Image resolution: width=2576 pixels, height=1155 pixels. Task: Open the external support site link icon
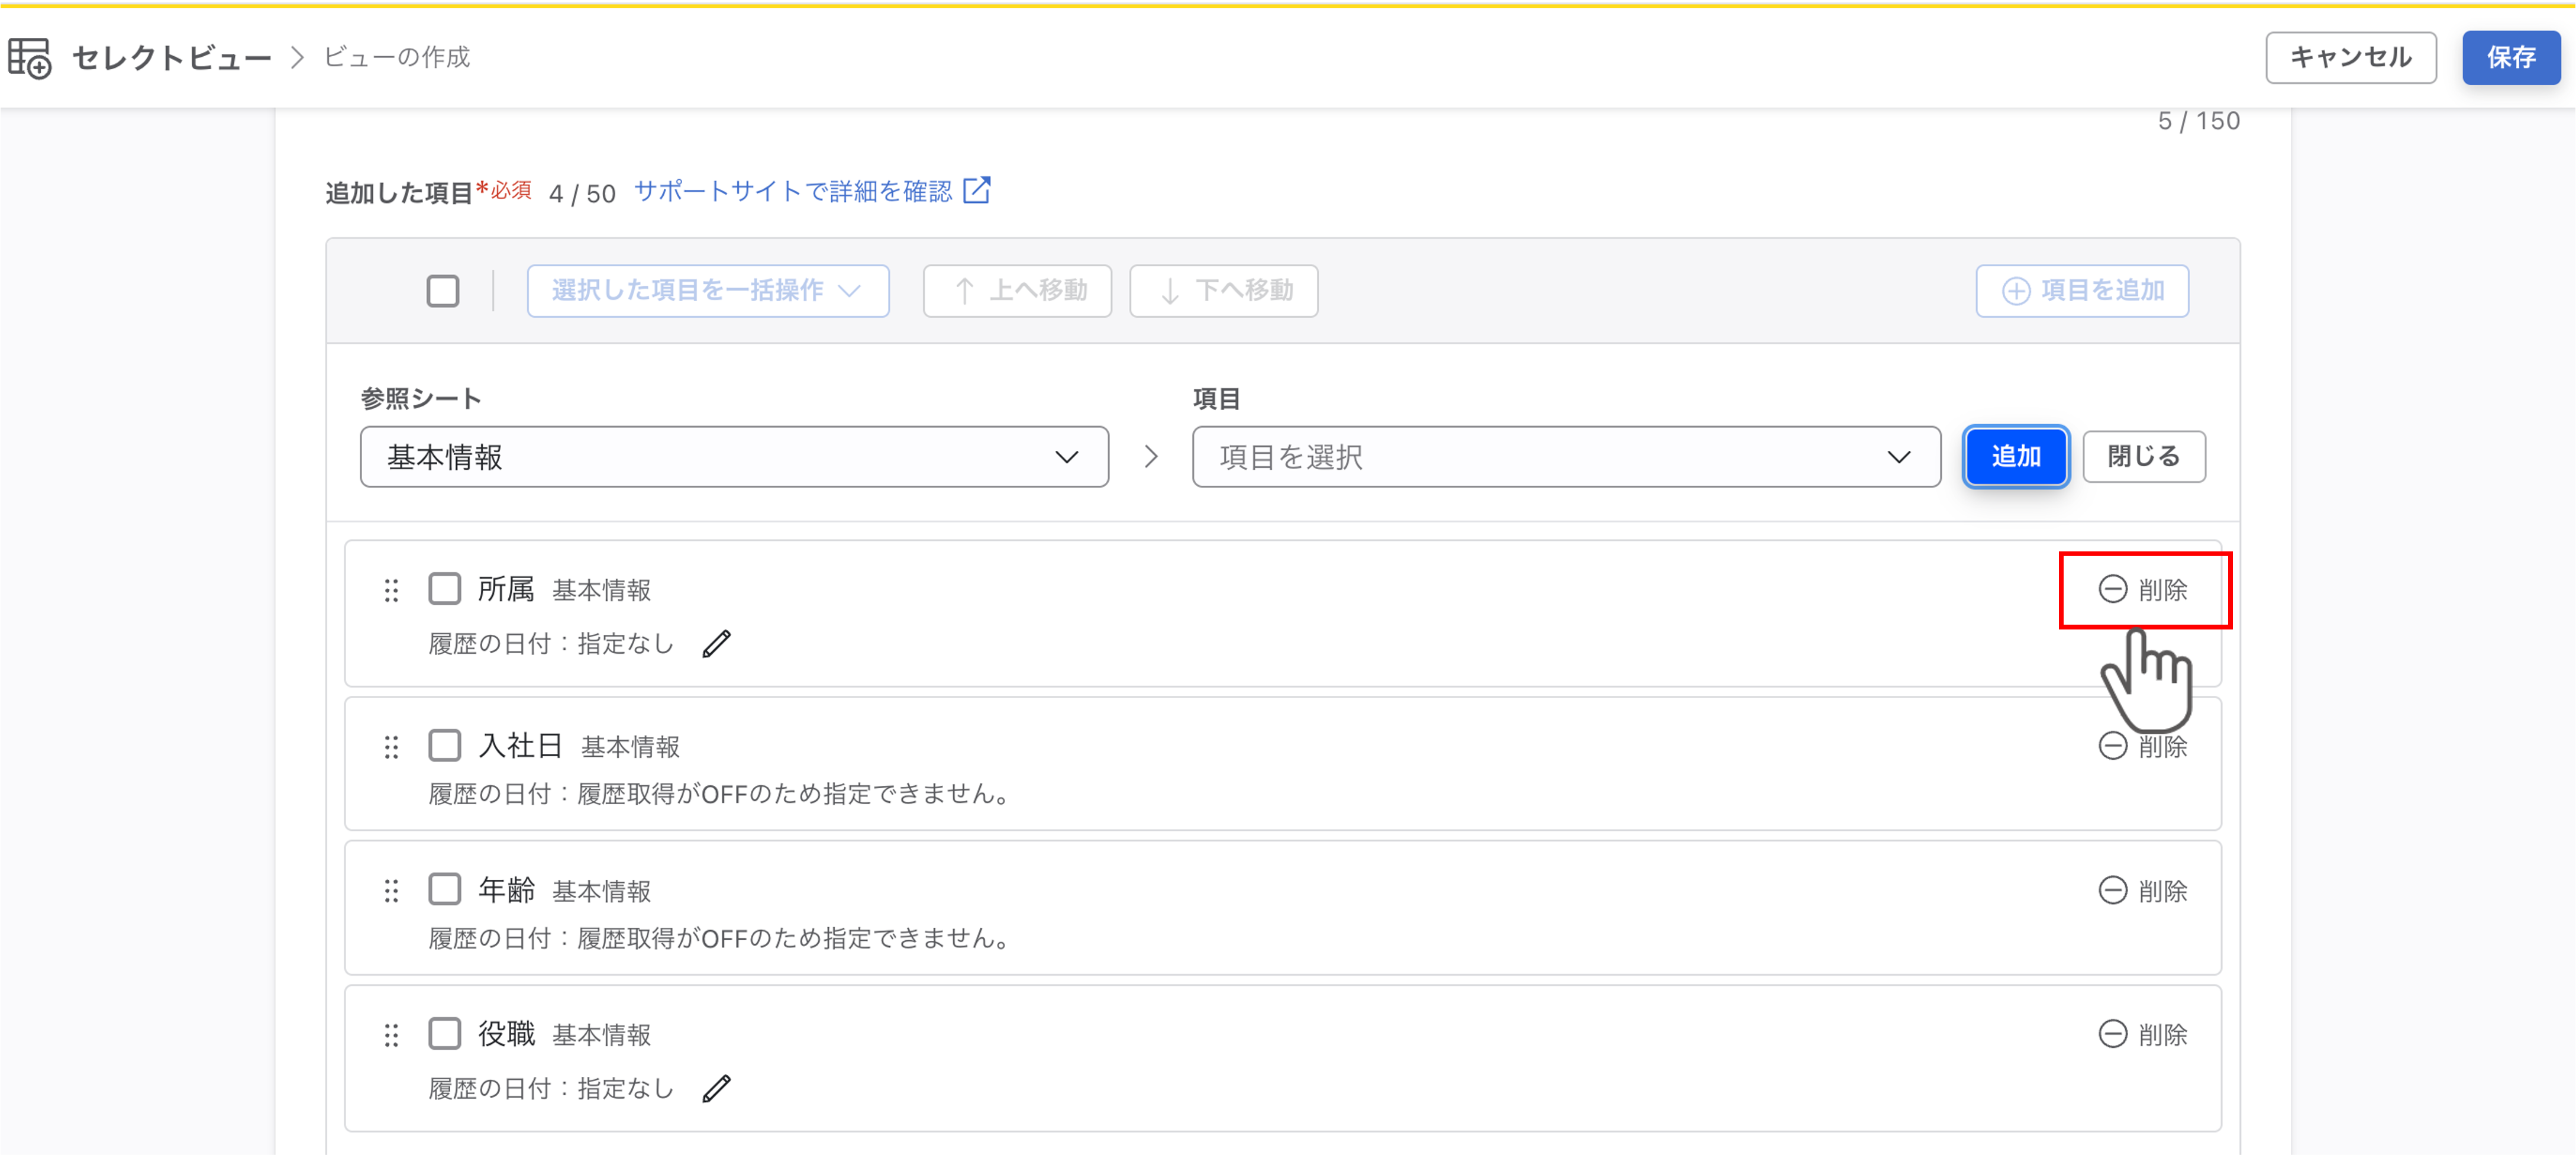(977, 190)
